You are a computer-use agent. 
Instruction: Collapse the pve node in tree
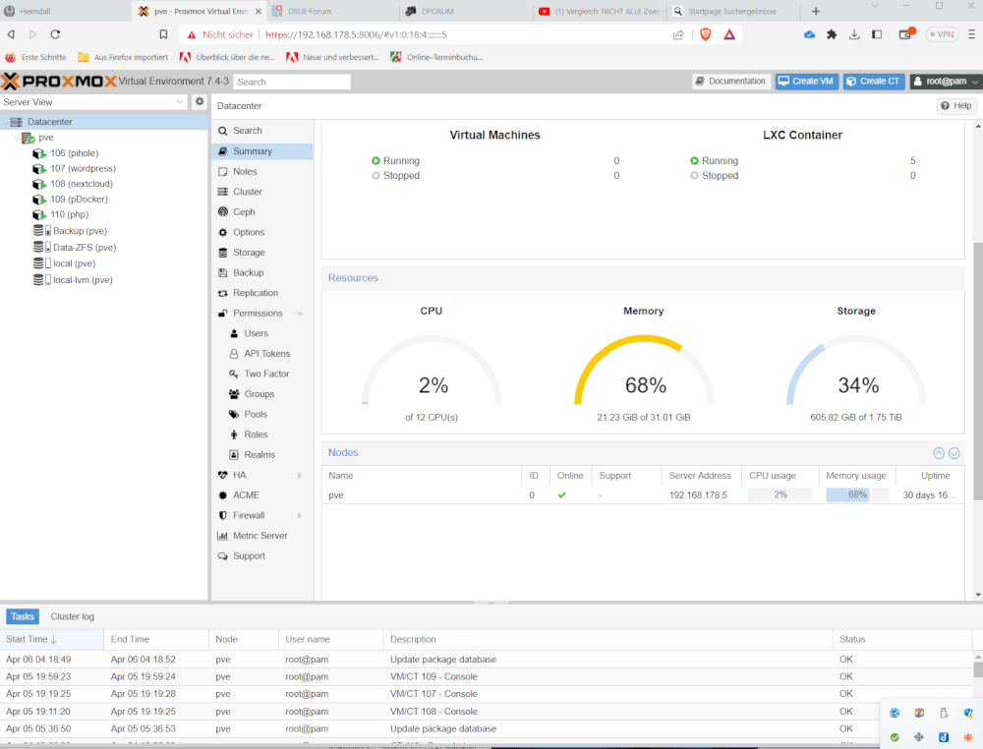[x=17, y=138]
